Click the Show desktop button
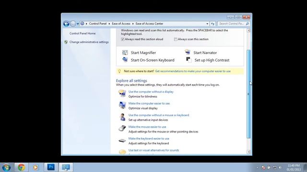Image resolution: width=307 pixels, height=172 pixels. coord(305,167)
